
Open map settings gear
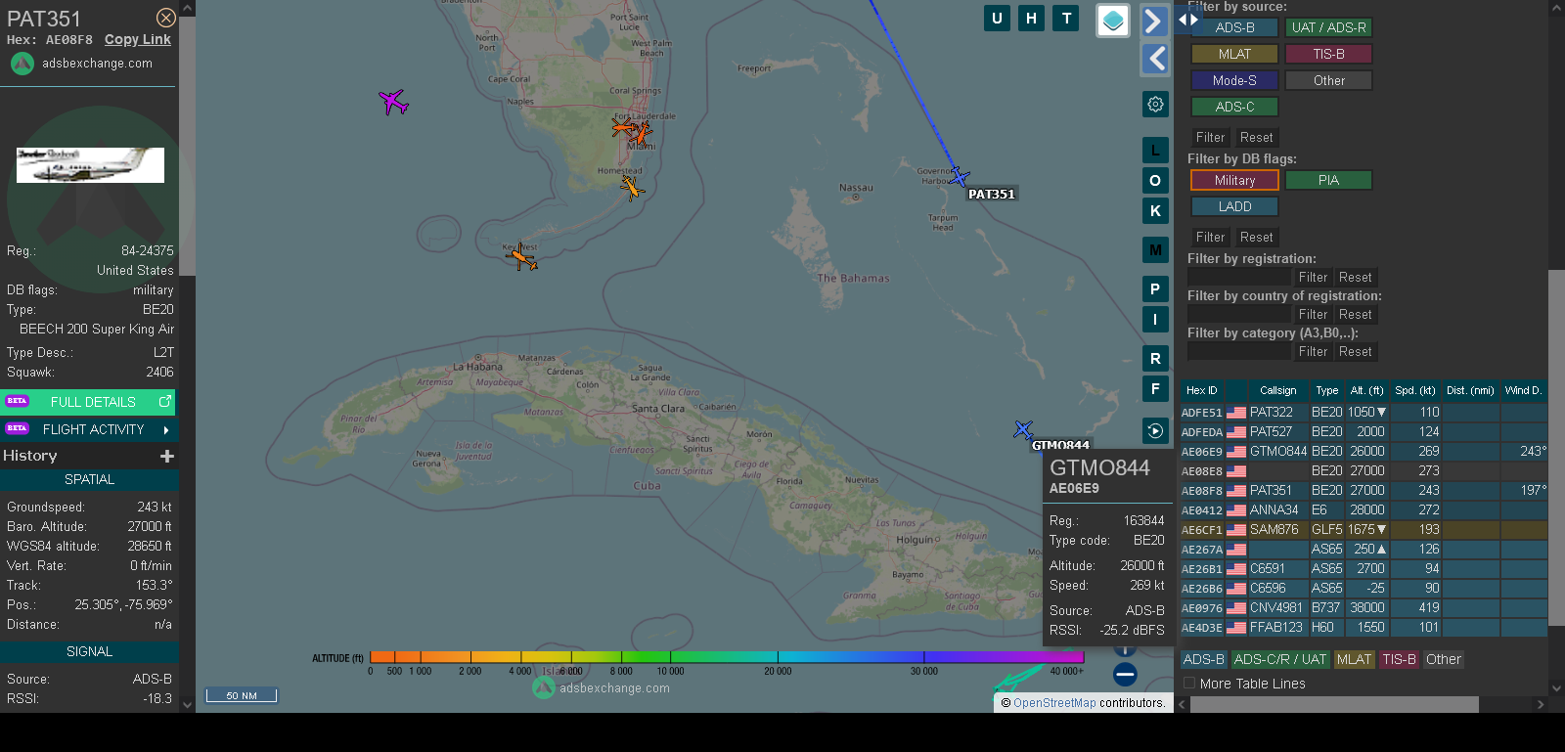[x=1155, y=104]
